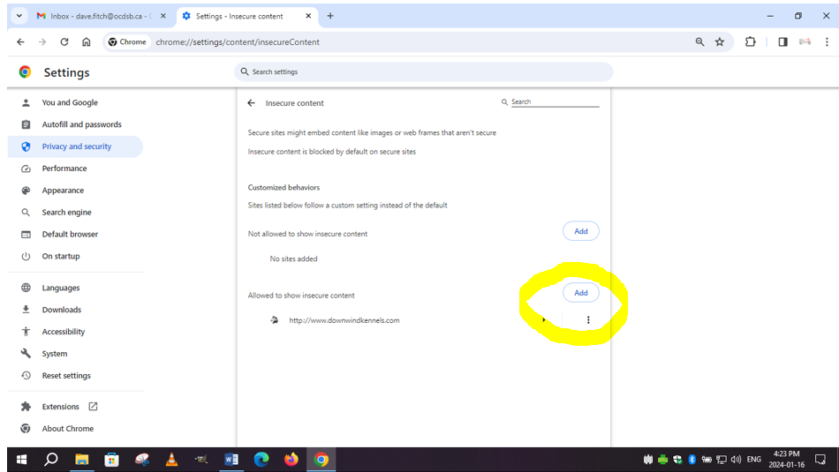This screenshot has height=472, width=839.
Task: Open Languages settings
Action: coord(60,288)
